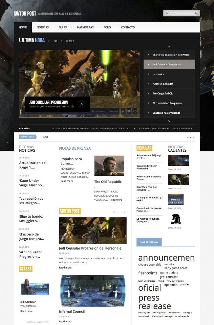The width and height of the screenshot is (214, 325).
Task: Open the CONTACTO menu item
Action: click(128, 27)
